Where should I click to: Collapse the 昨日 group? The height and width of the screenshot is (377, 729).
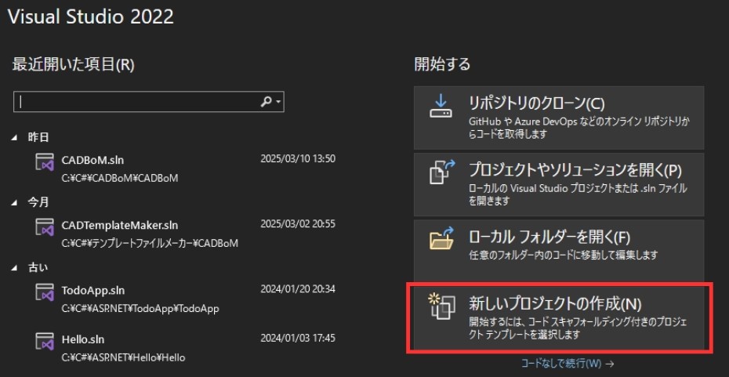coord(15,138)
